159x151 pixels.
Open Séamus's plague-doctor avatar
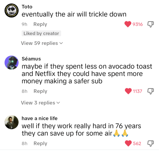coord(11,63)
